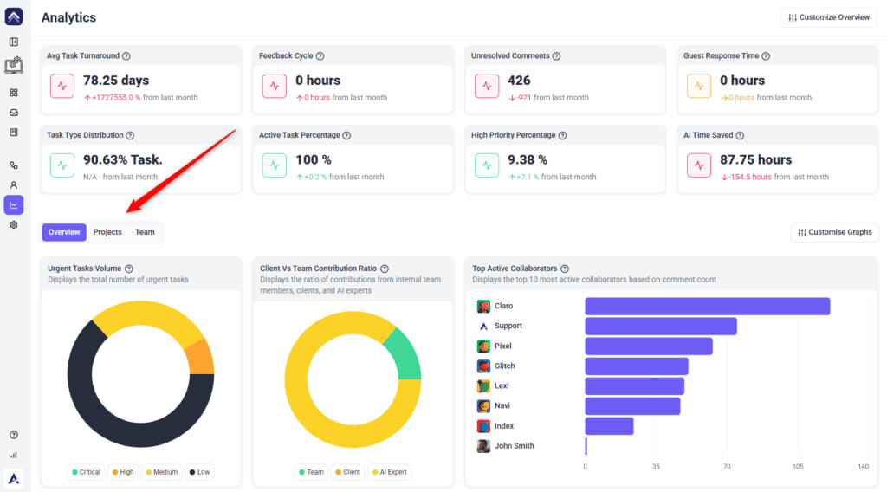Click the orange High segment of urgent tasks donut
The height and width of the screenshot is (492, 887).
point(201,359)
